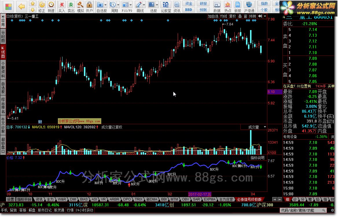This screenshot has width=338, height=217.
Task: Open the 热点 hot topics icon
Action: tap(228, 7)
